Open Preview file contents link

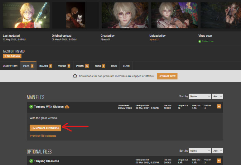pos(43,136)
